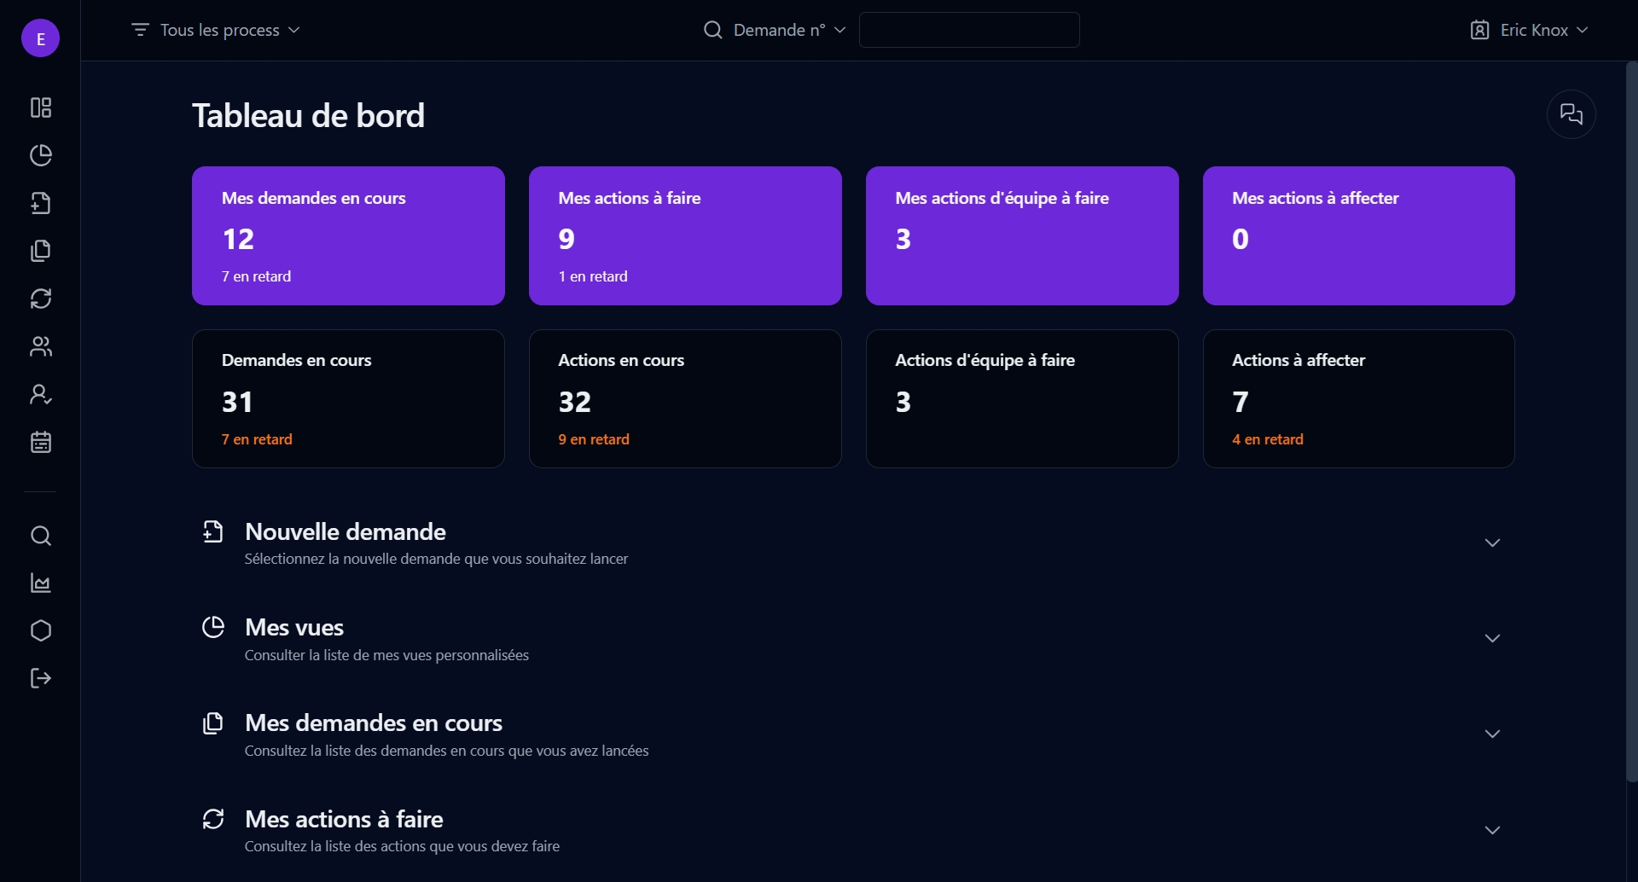
Task: Expand the Nouvelle demande section
Action: [1492, 543]
